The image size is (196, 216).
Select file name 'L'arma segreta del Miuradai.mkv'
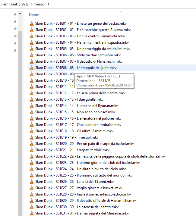(103, 214)
